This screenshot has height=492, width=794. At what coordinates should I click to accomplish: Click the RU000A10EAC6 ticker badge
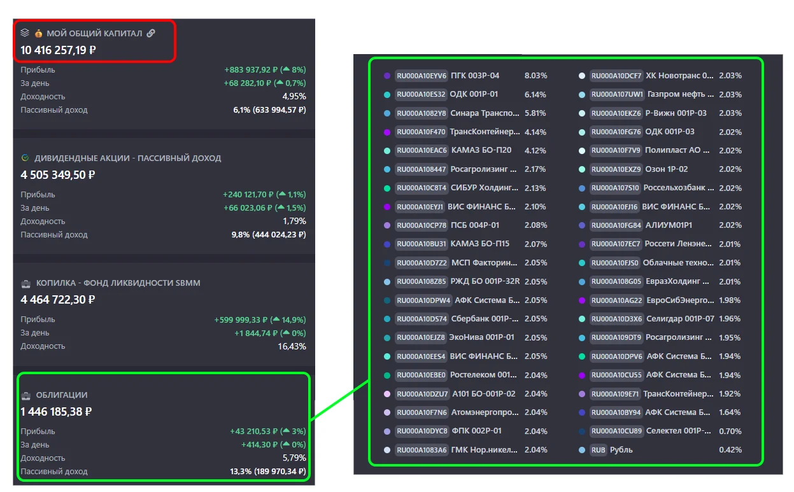click(421, 151)
